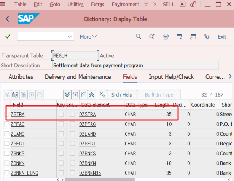Image resolution: width=234 pixels, height=181 pixels.
Task: Click the play icon beside SE11
Action: (x=182, y=4)
